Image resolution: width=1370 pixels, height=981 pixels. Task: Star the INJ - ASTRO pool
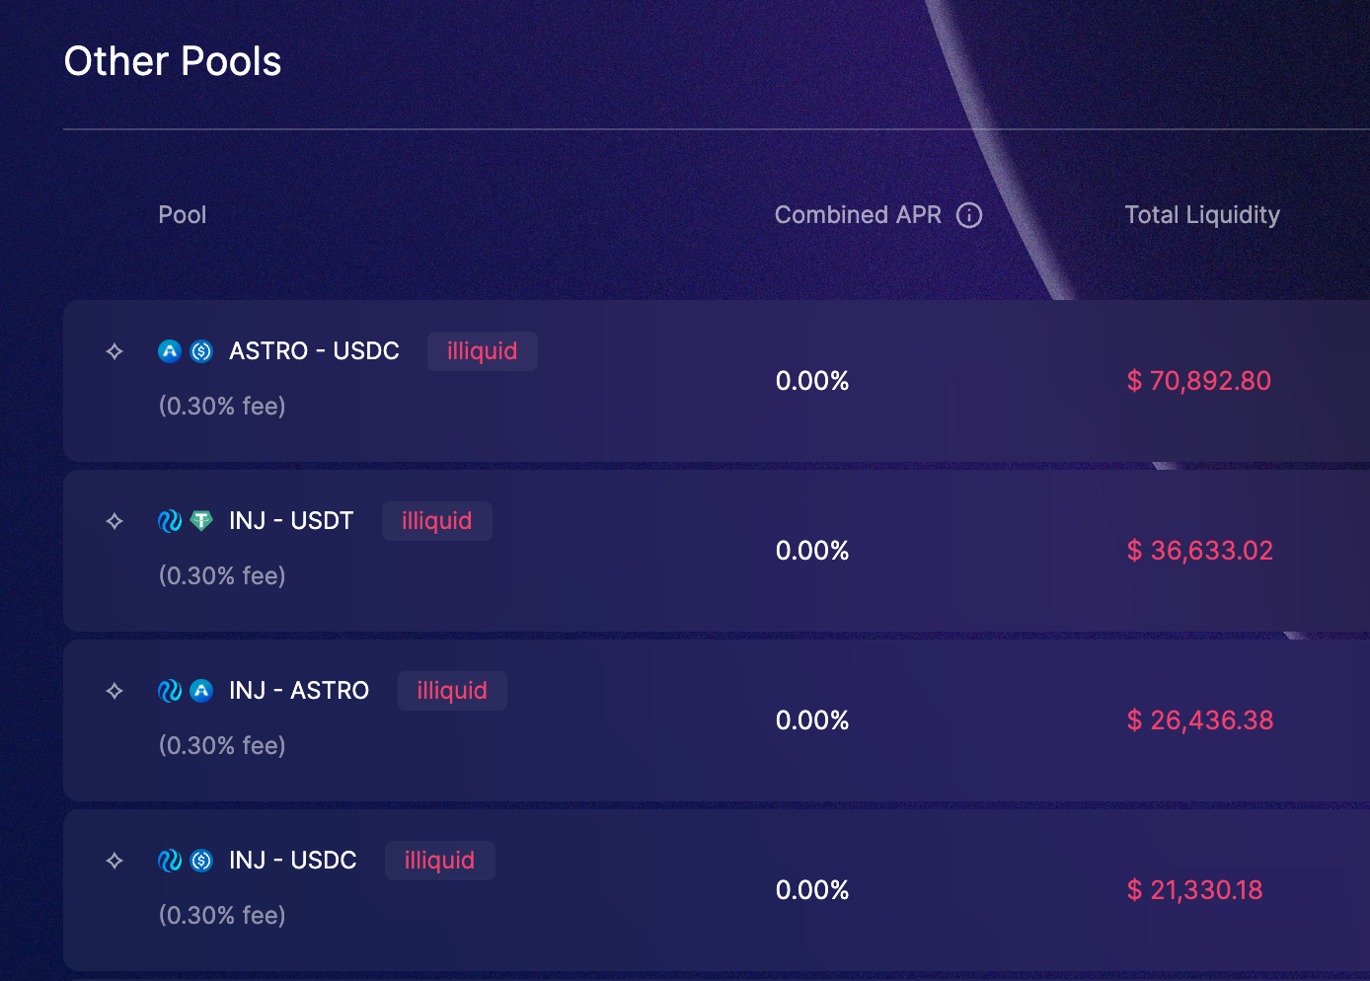pos(114,691)
